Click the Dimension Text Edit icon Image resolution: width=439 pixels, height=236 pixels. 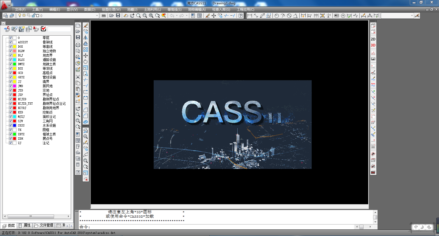coord(370,16)
